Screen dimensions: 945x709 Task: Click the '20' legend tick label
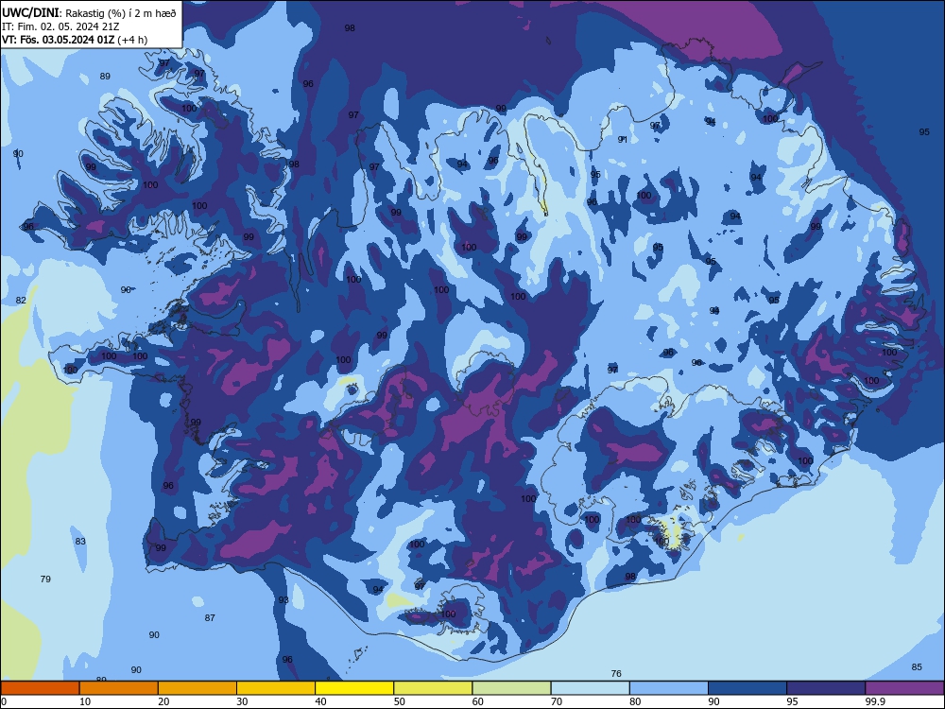pyautogui.click(x=163, y=701)
